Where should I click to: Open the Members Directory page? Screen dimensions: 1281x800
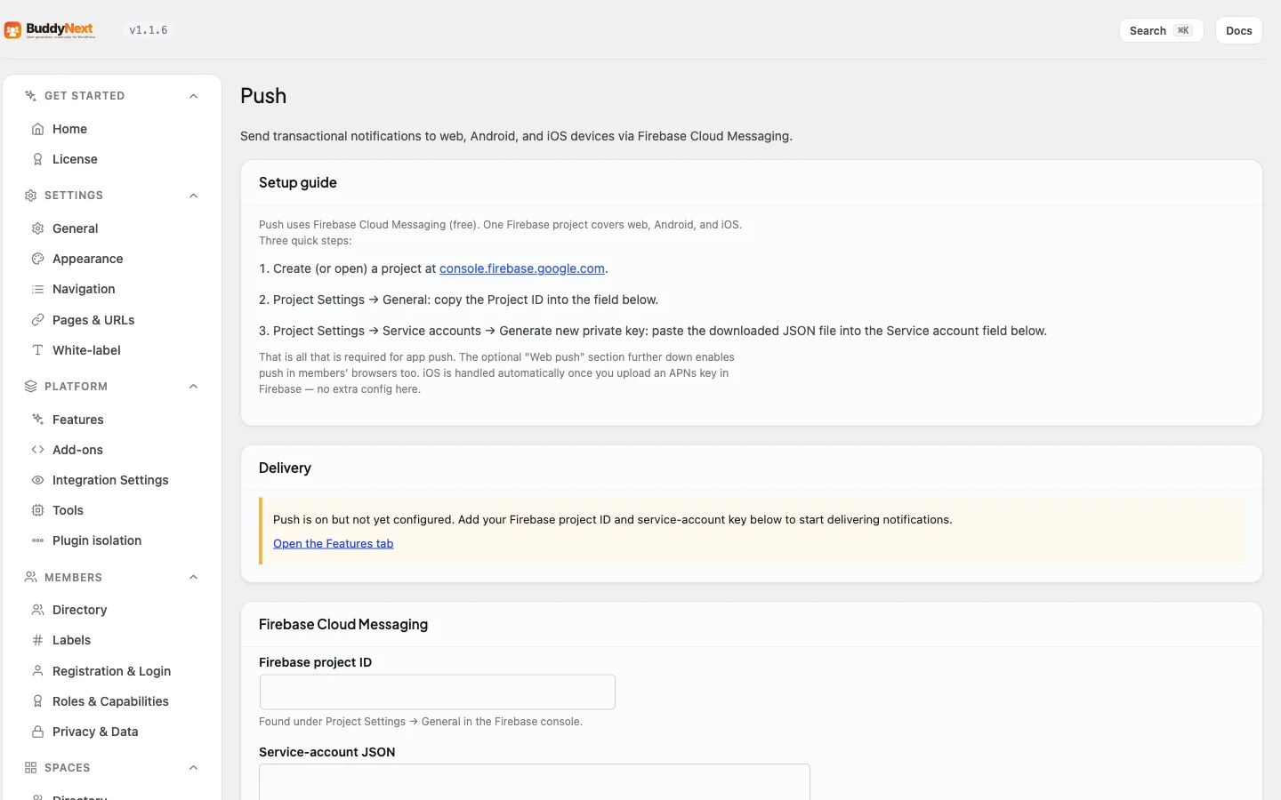tap(112, 610)
